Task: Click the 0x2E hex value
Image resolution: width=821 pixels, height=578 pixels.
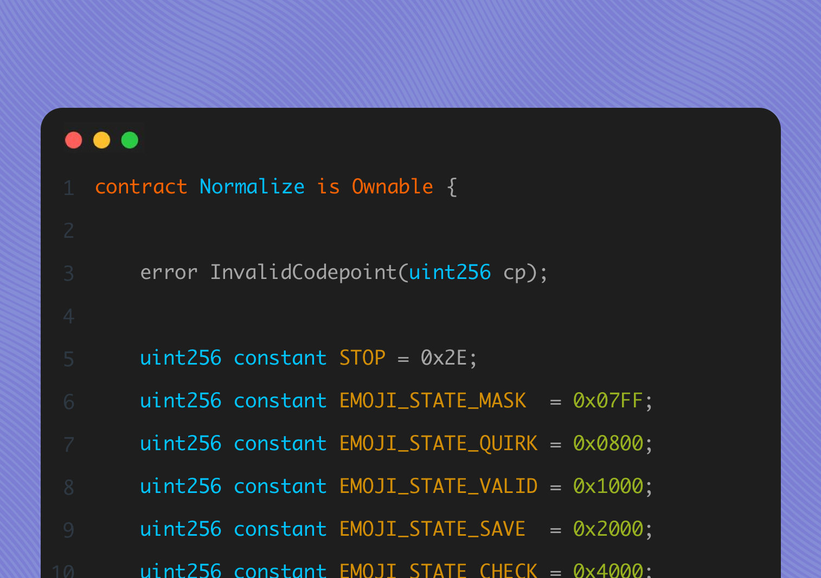Action: point(444,358)
